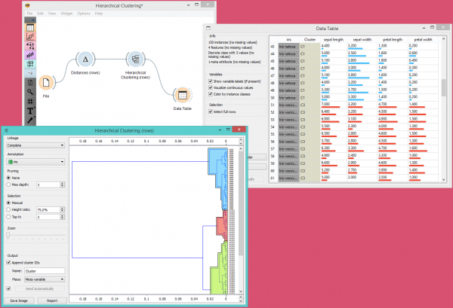453x308 pixels.
Task: Uncheck Color by instance classes
Action: 210,93
